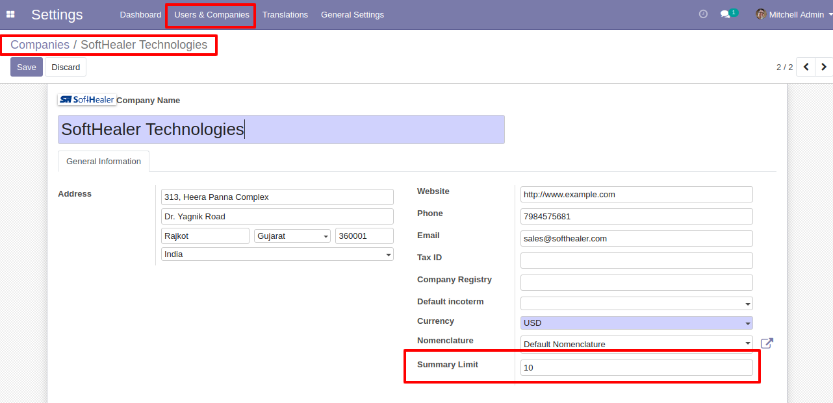Click the Phone field
This screenshot has width=833, height=403.
(x=637, y=217)
